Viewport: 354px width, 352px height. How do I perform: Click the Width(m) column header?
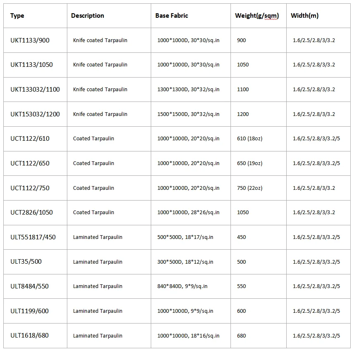pos(304,16)
